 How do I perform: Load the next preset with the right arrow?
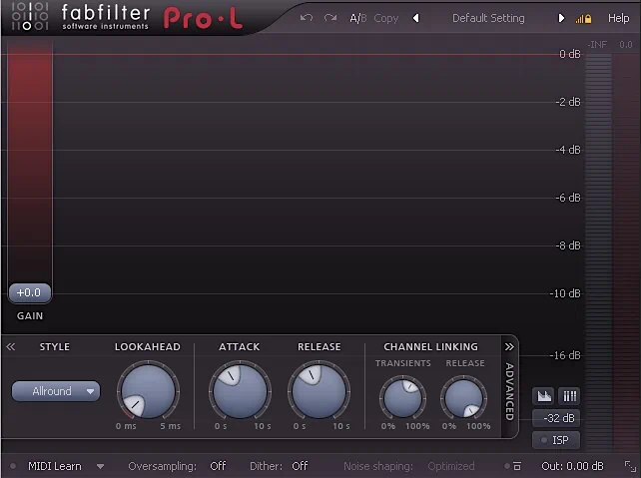click(x=561, y=18)
